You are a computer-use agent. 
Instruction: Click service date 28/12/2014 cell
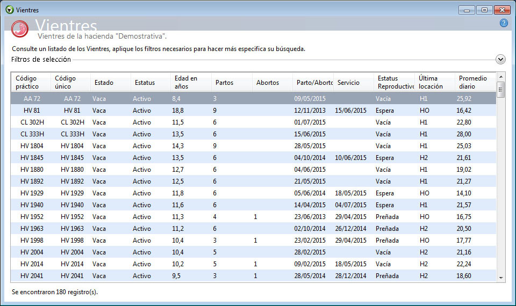350,276
